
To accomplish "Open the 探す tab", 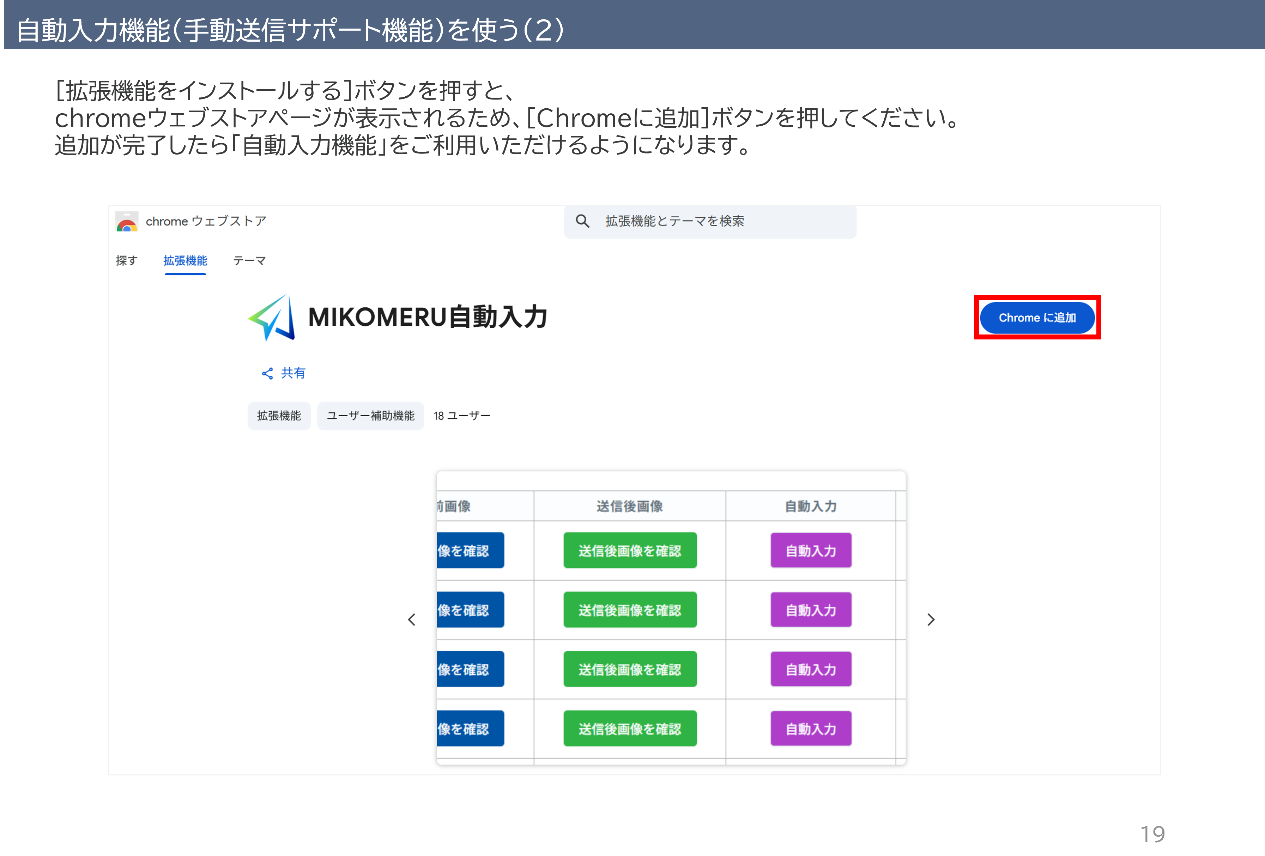I will (126, 261).
